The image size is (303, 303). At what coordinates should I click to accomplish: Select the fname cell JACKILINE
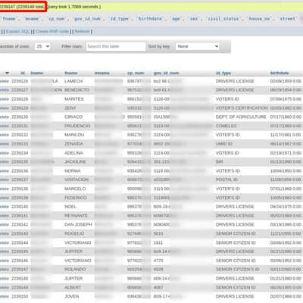[x=75, y=161]
